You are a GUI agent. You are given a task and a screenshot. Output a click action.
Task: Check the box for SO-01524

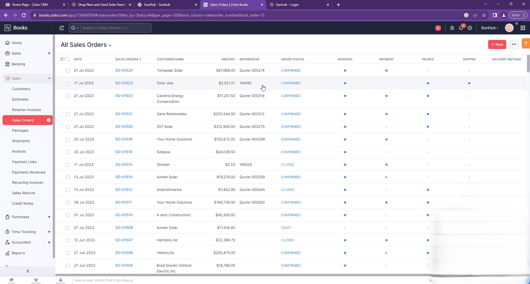(68, 71)
